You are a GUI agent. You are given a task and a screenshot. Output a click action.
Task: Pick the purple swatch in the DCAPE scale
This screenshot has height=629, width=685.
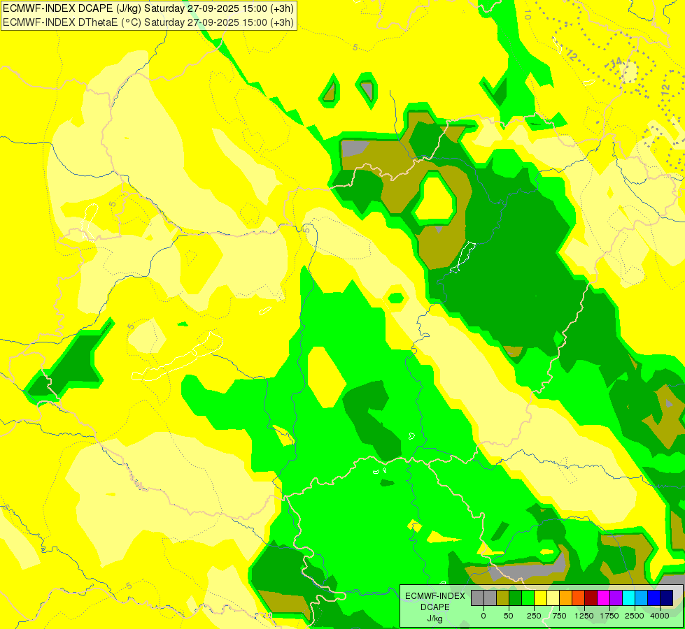(x=616, y=598)
